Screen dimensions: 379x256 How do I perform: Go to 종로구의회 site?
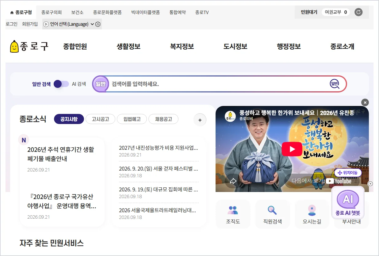(52, 13)
